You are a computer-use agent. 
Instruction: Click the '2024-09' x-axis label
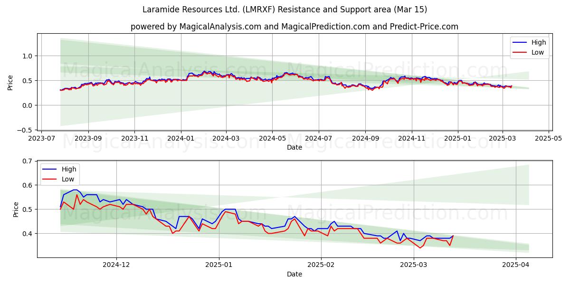(365, 139)
